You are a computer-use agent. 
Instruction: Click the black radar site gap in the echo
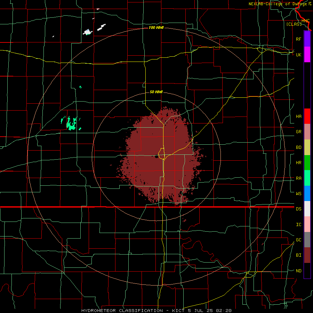pyautogui.click(x=157, y=156)
